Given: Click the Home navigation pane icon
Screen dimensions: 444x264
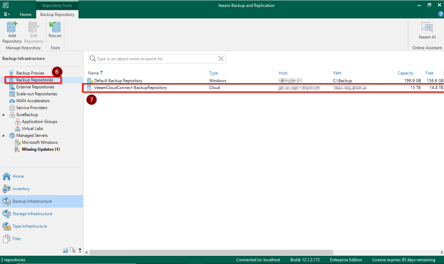Looking at the screenshot, I should 7,176.
